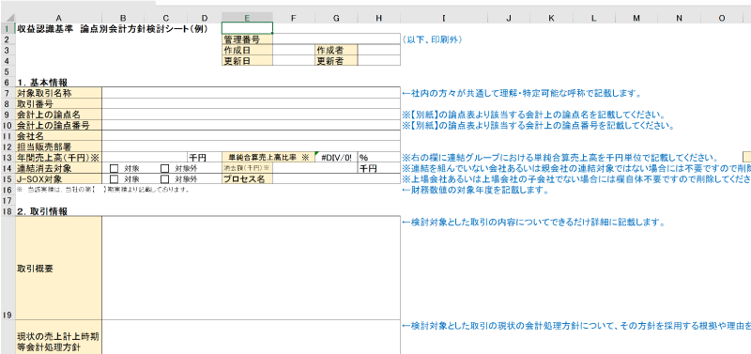Tick 対象 checkbox in 連結消去対象 row

[x=114, y=169]
